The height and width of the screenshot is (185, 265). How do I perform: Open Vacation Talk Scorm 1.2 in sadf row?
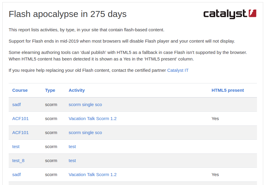pyautogui.click(x=93, y=175)
